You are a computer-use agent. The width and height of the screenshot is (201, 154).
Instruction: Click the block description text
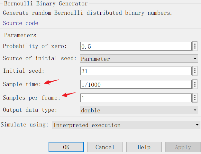87,13
